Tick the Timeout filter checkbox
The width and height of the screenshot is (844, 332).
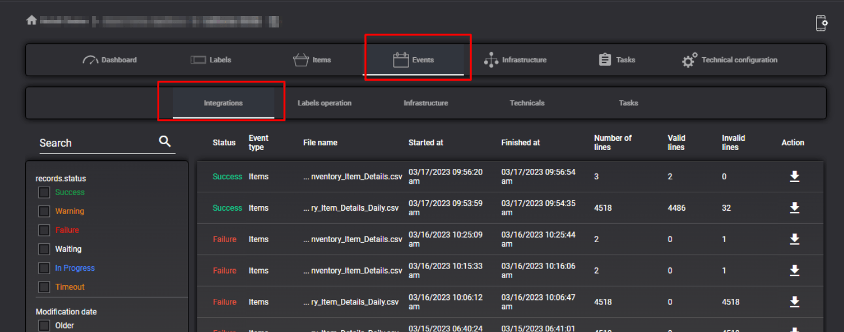pyautogui.click(x=44, y=287)
